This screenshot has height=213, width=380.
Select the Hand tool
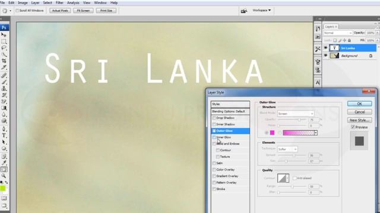tap(4, 170)
